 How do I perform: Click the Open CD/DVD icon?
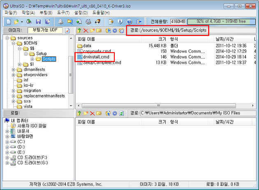pos(29,22)
